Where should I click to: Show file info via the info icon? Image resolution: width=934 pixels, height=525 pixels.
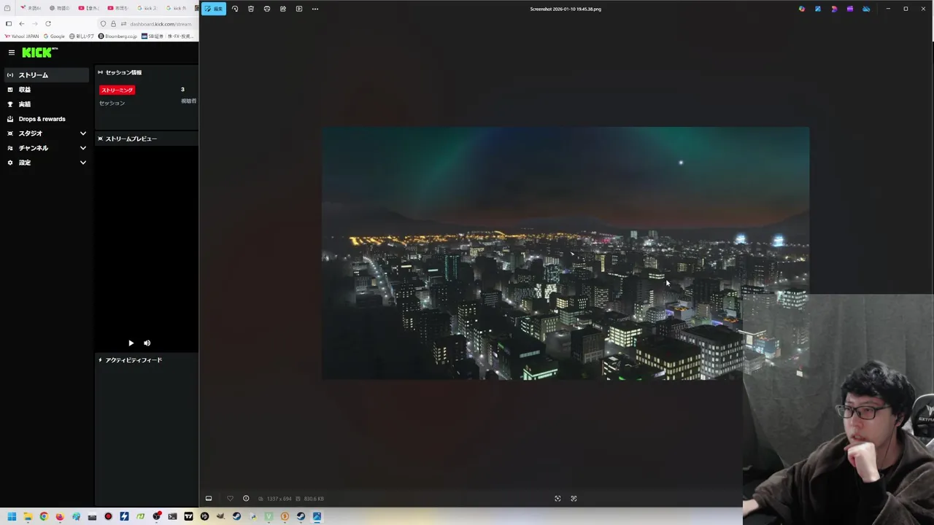click(x=246, y=499)
